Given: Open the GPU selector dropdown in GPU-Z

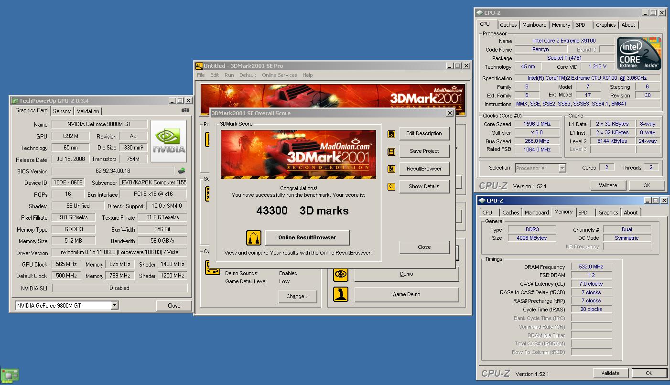Looking at the screenshot, I should click(114, 305).
